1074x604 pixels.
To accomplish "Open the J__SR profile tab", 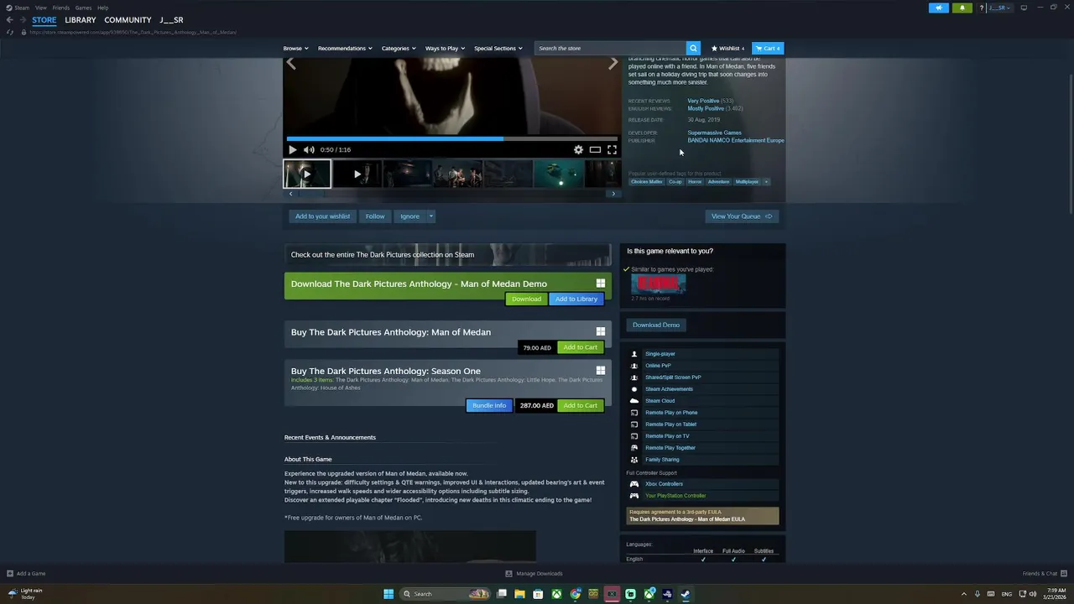I will tap(171, 19).
